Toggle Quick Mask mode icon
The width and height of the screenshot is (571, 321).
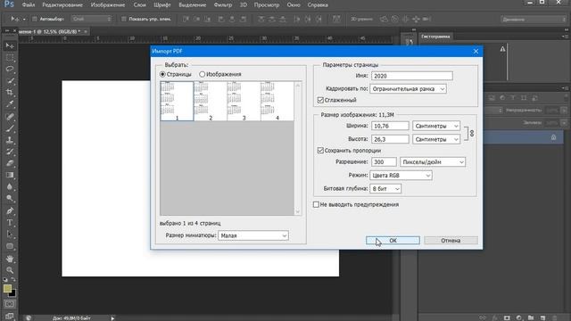click(10, 304)
